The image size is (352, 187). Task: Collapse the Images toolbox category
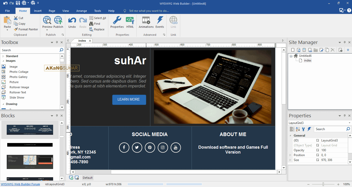point(3,61)
